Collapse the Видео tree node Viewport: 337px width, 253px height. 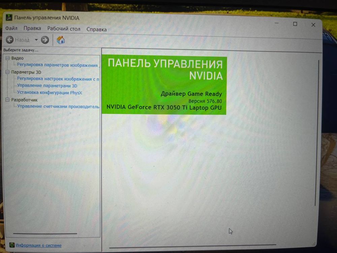[8, 58]
